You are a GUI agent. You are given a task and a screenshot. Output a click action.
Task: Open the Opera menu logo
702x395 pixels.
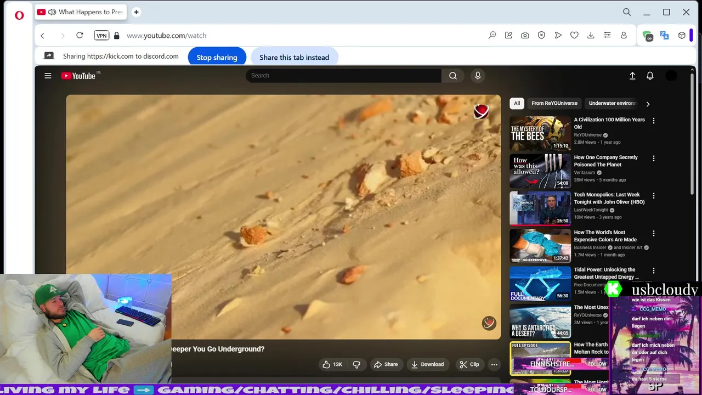(x=19, y=15)
